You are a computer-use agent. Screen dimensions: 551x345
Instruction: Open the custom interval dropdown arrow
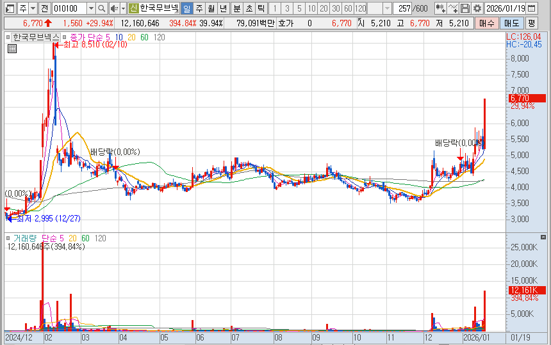387,8
